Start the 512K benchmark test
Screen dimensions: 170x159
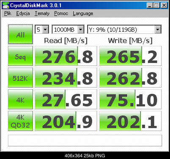pos(20,78)
